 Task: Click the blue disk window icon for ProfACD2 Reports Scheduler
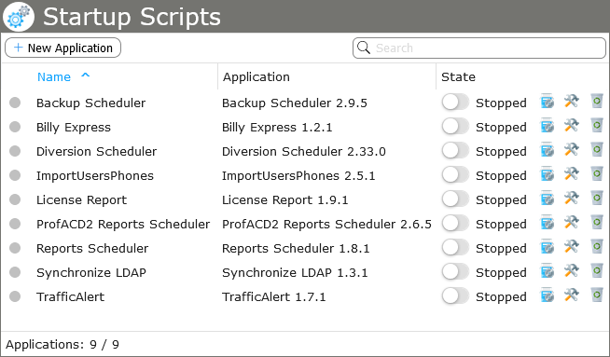tap(548, 223)
